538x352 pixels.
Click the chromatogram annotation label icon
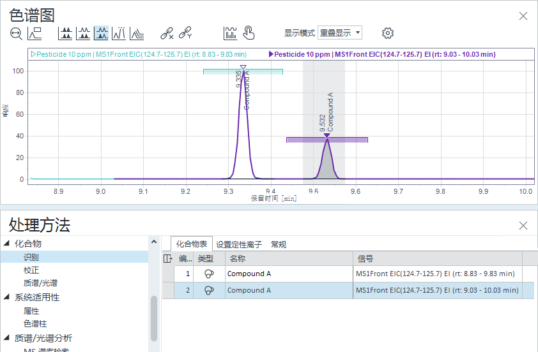pos(35,34)
